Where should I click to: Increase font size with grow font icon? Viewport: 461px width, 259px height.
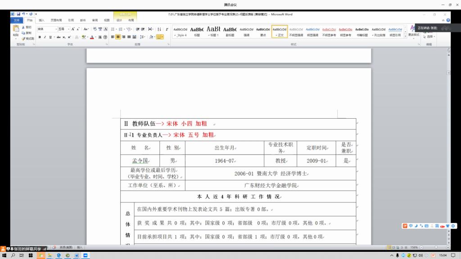pyautogui.click(x=73, y=29)
